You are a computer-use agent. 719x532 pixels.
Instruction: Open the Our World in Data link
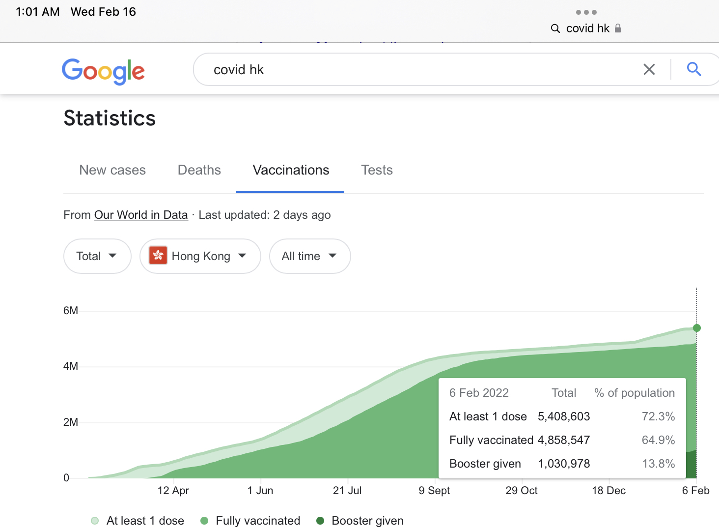(x=141, y=215)
